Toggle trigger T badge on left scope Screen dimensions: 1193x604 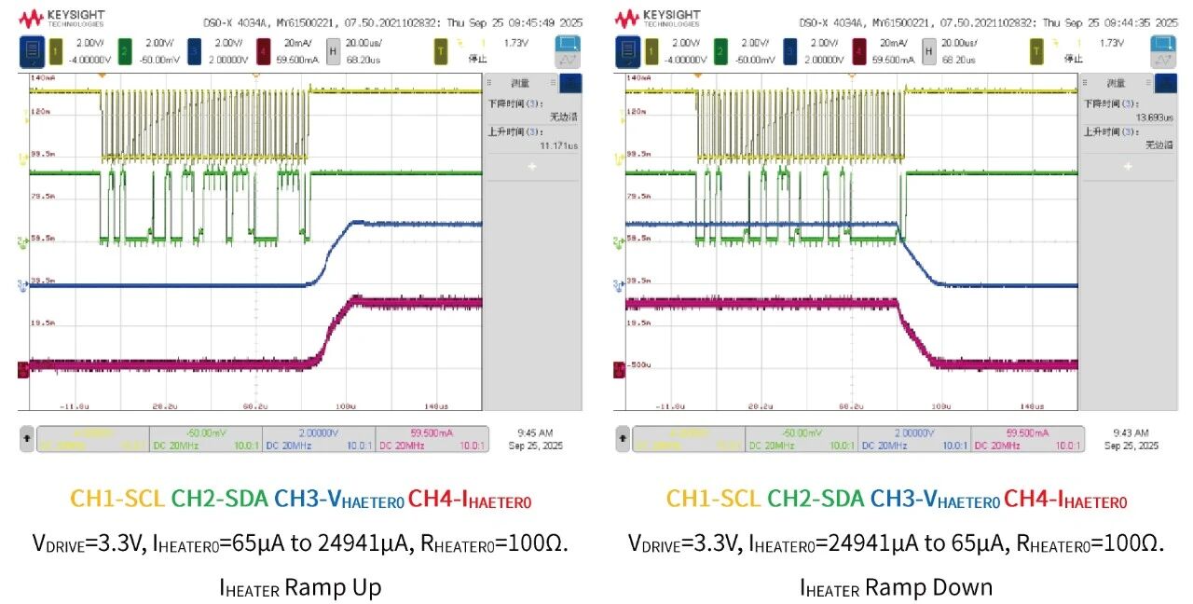coord(440,50)
